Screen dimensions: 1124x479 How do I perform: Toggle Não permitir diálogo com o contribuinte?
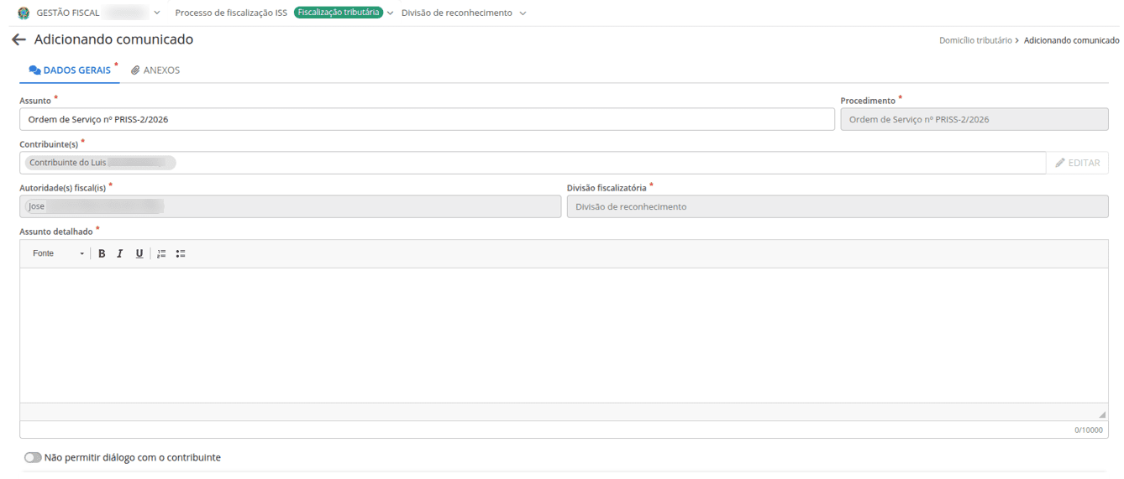point(33,458)
